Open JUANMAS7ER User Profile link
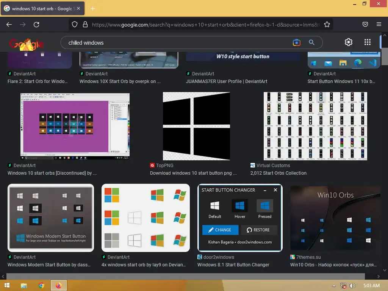This screenshot has width=388, height=291. tap(227, 81)
